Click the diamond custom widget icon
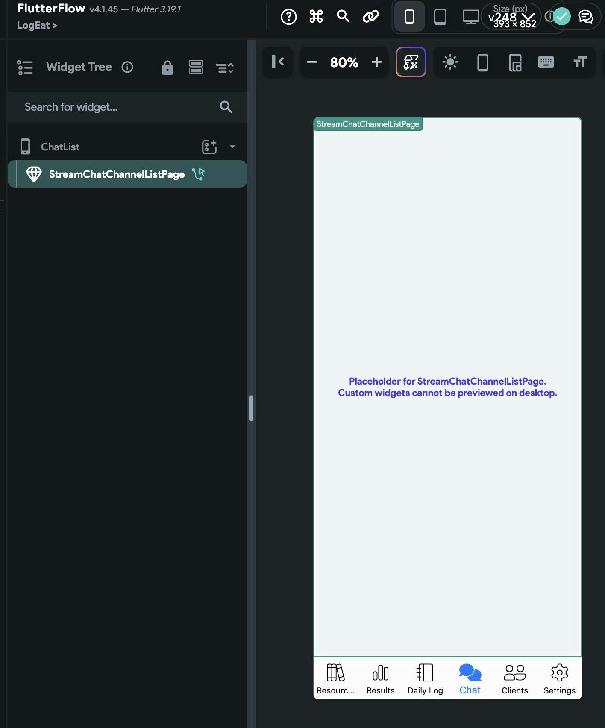 point(34,174)
